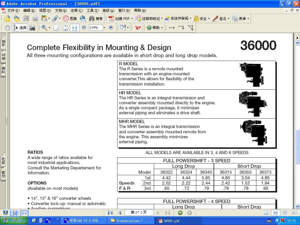Image resolution: width=300 pixels, height=225 pixels.
Task: Go to first page
Action: click(x=110, y=213)
